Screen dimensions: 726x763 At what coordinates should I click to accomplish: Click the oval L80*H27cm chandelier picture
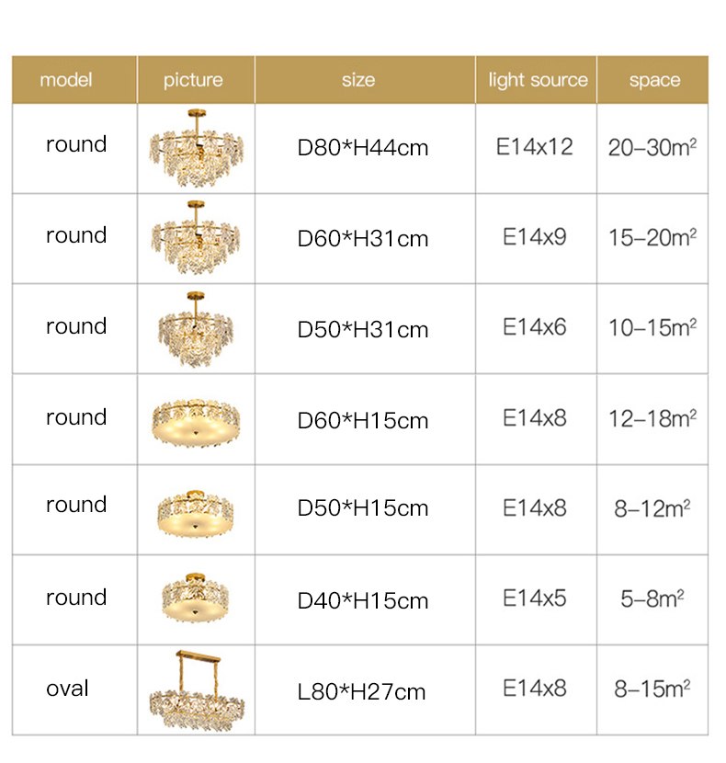(x=196, y=691)
